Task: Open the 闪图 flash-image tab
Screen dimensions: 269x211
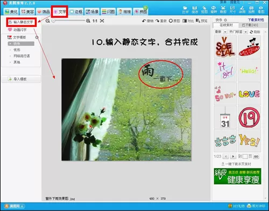Action: (108, 12)
